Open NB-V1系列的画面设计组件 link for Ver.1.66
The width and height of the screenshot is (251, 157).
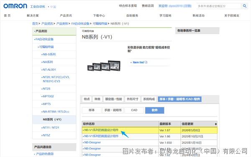click(101, 136)
